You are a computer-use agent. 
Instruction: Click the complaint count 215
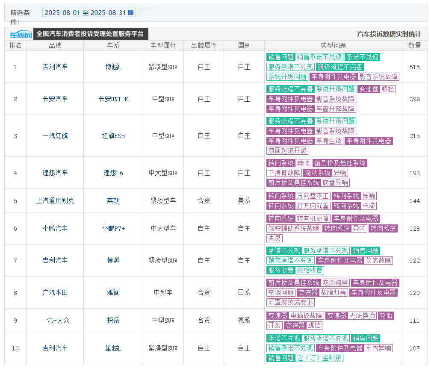coord(414,136)
